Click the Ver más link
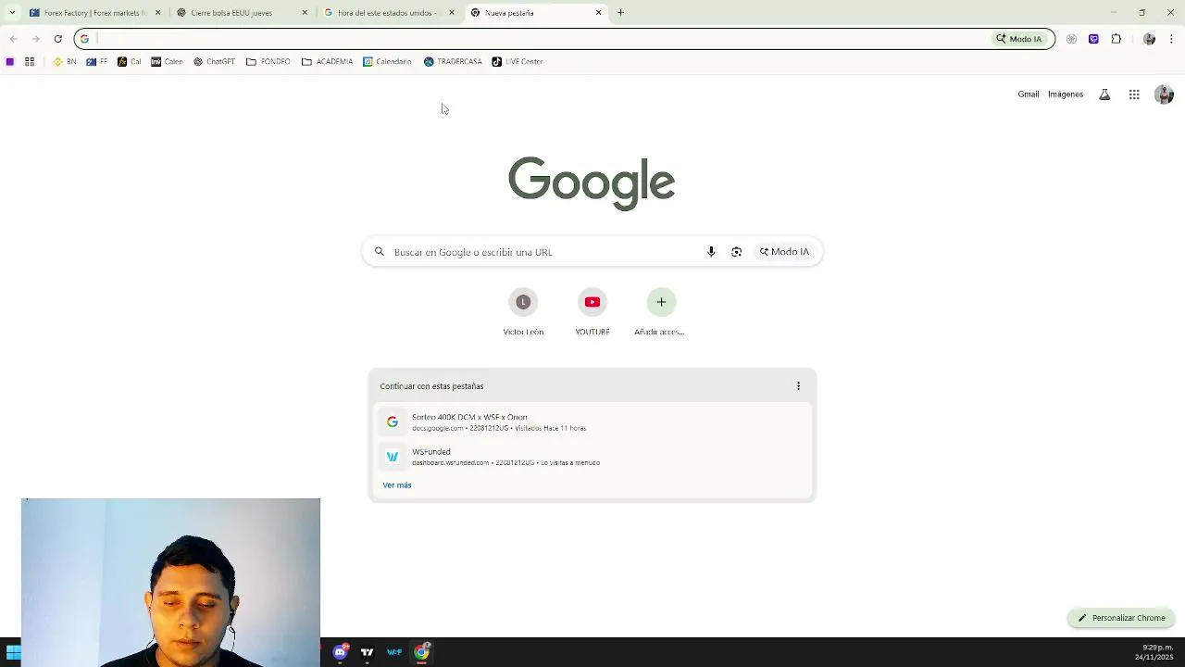Image resolution: width=1185 pixels, height=667 pixels. click(x=397, y=485)
